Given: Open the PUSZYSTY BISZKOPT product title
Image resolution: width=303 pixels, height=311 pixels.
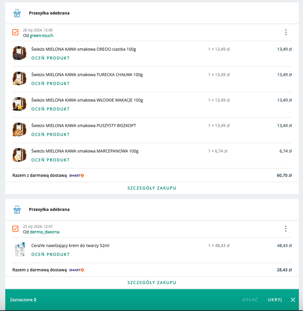Looking at the screenshot, I should pyautogui.click(x=84, y=125).
